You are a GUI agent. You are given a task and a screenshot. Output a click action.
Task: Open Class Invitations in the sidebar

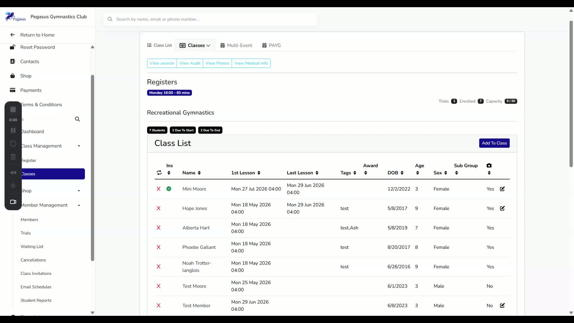point(36,274)
